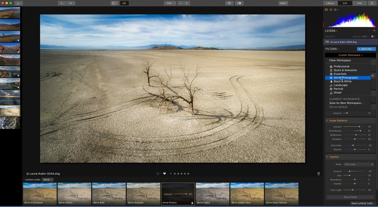
Task: Add a new layer with plus icon
Action: [x=374, y=31]
